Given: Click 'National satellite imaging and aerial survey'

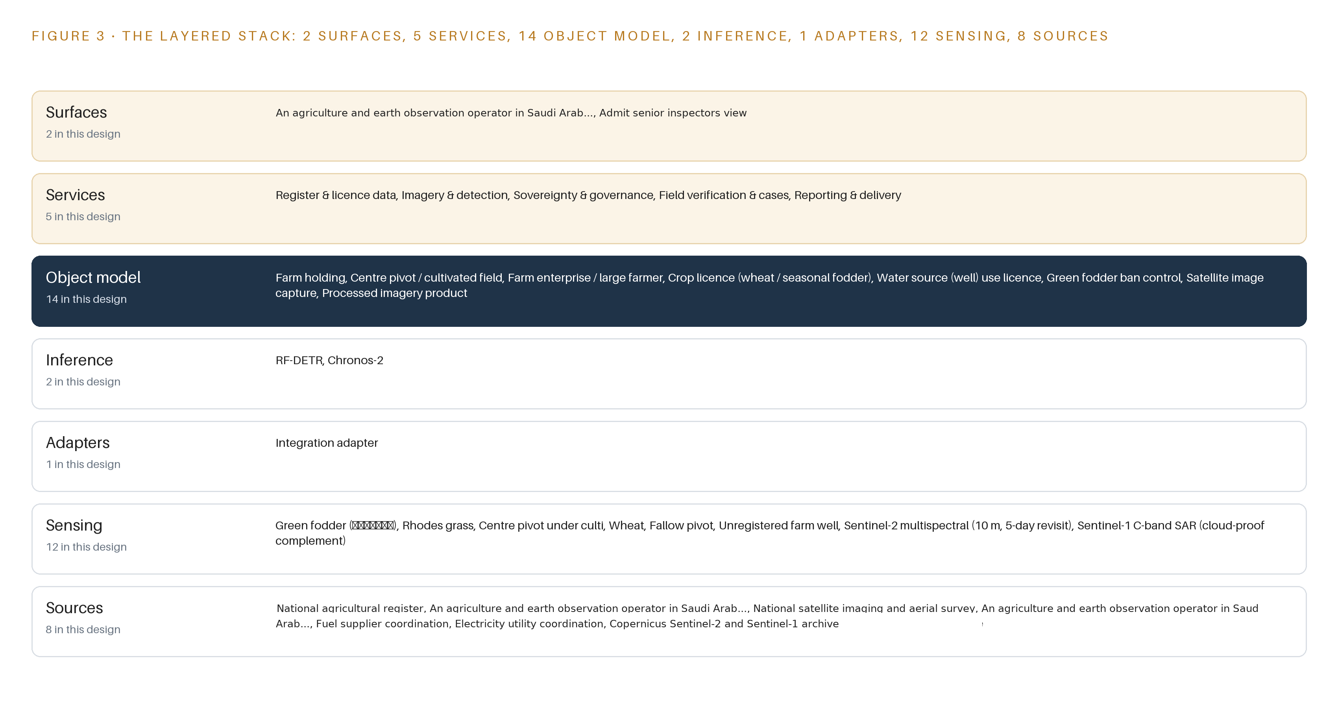Looking at the screenshot, I should pos(864,608).
